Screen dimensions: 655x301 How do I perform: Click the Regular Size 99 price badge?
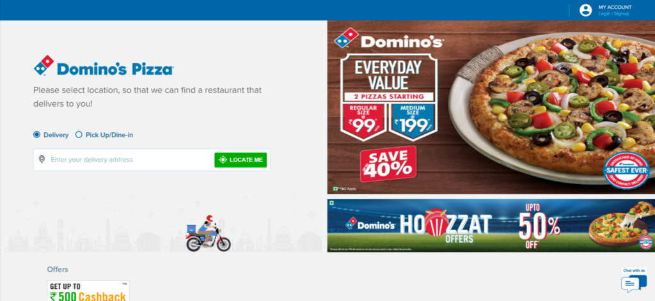pyautogui.click(x=363, y=121)
